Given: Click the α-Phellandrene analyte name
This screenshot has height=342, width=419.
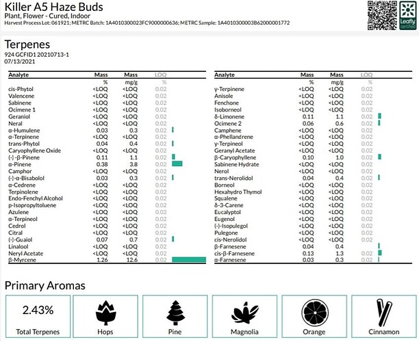Looking at the screenshot, I should [x=233, y=137].
